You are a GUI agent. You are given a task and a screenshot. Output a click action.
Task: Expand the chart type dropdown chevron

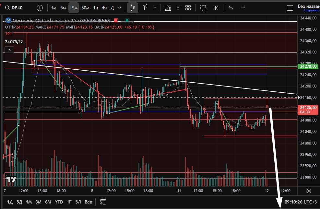(x=156, y=8)
